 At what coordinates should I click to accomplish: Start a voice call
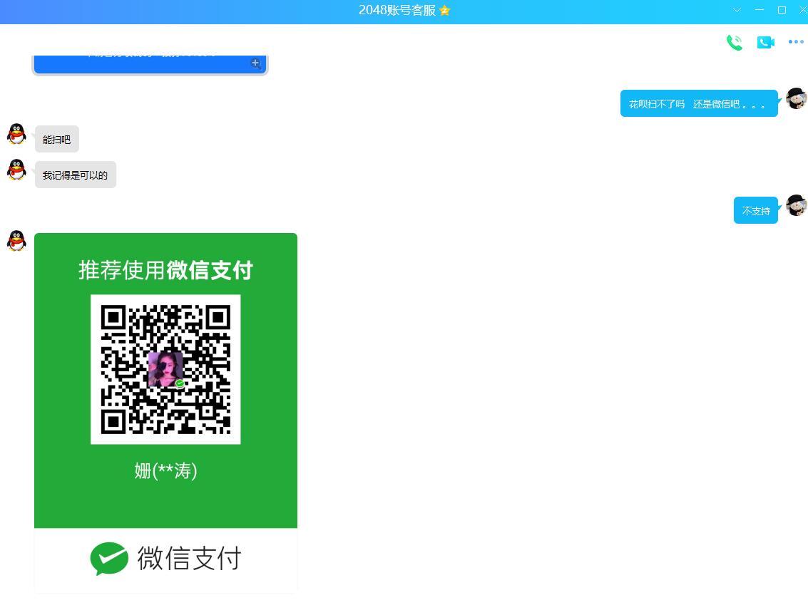click(735, 42)
